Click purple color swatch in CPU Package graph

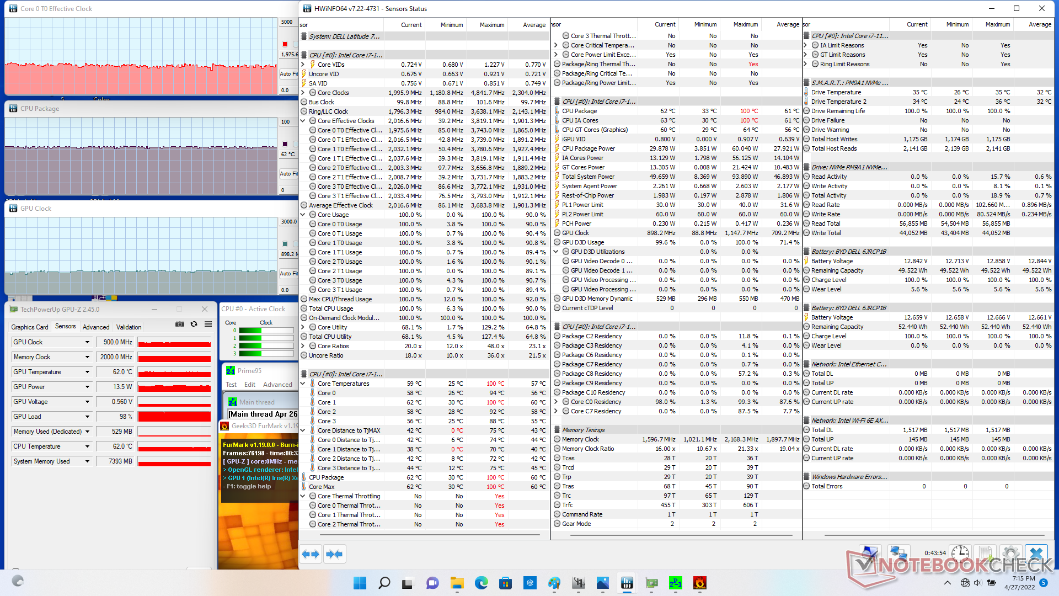pyautogui.click(x=285, y=144)
